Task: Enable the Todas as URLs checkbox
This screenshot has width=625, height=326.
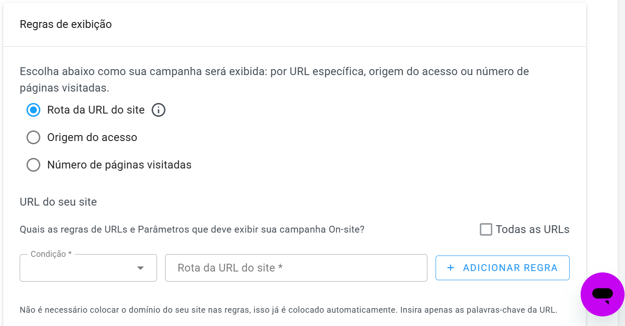Action: pos(486,229)
